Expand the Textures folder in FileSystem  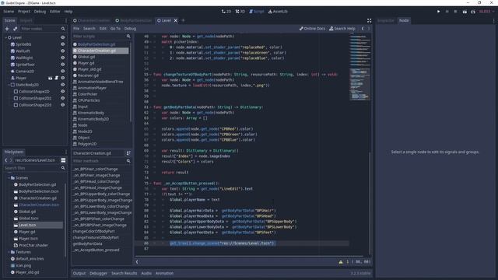point(9,252)
